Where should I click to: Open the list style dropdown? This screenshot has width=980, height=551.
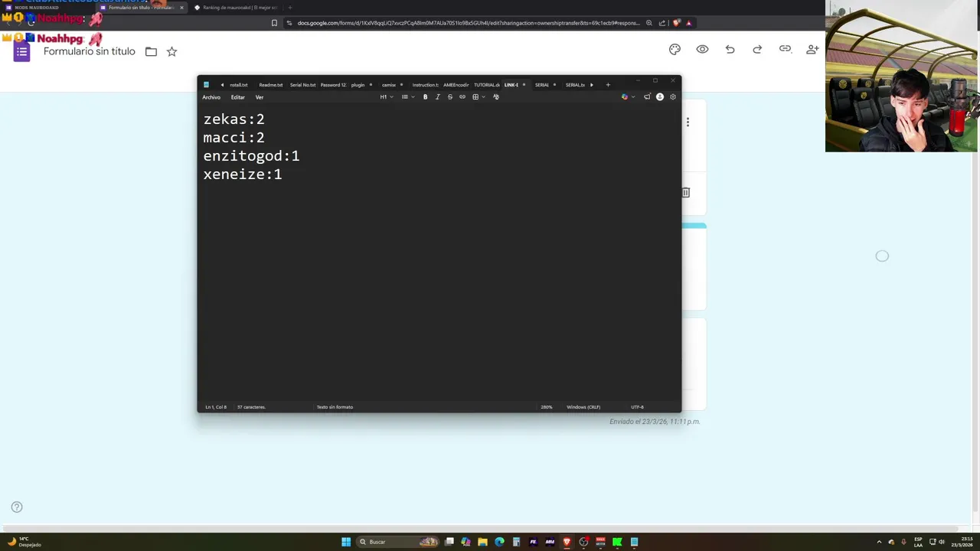click(407, 97)
